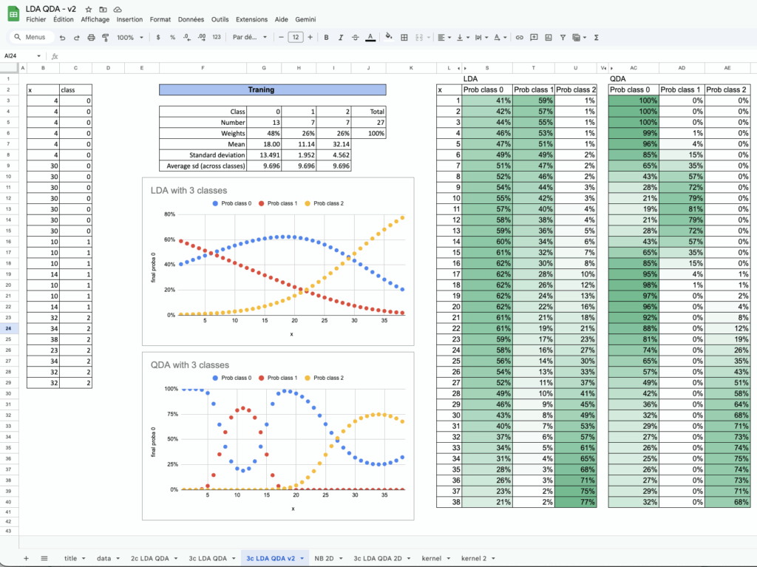This screenshot has height=567, width=757.
Task: Open the Extensions menu
Action: (251, 19)
